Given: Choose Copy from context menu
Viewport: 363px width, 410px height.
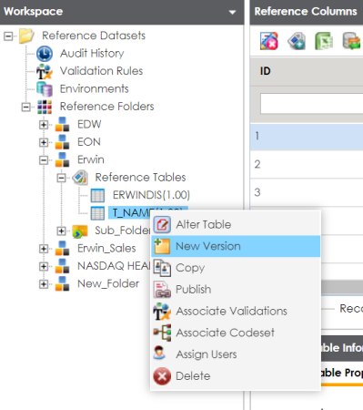Looking at the screenshot, I should (236, 268).
